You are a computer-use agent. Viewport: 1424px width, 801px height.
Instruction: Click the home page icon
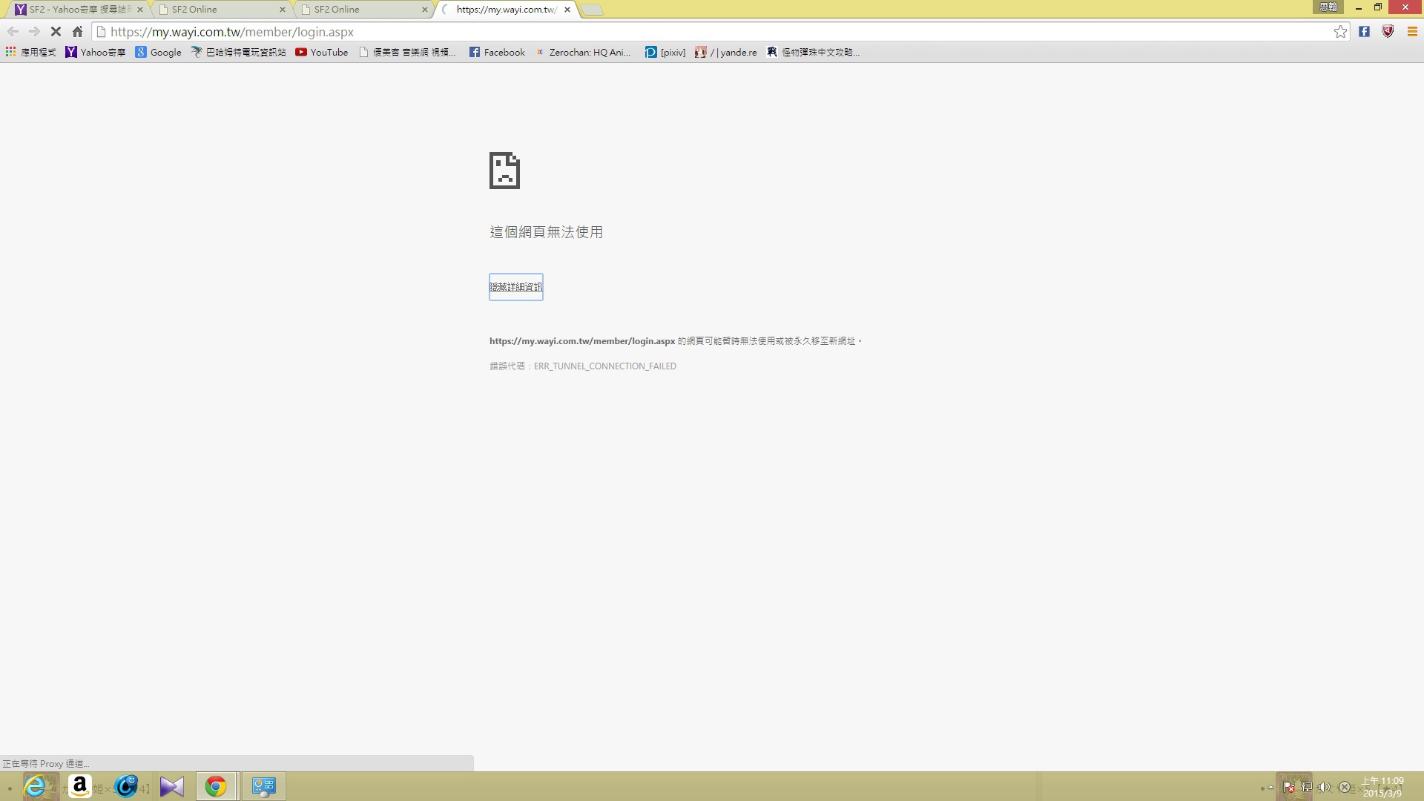(77, 32)
